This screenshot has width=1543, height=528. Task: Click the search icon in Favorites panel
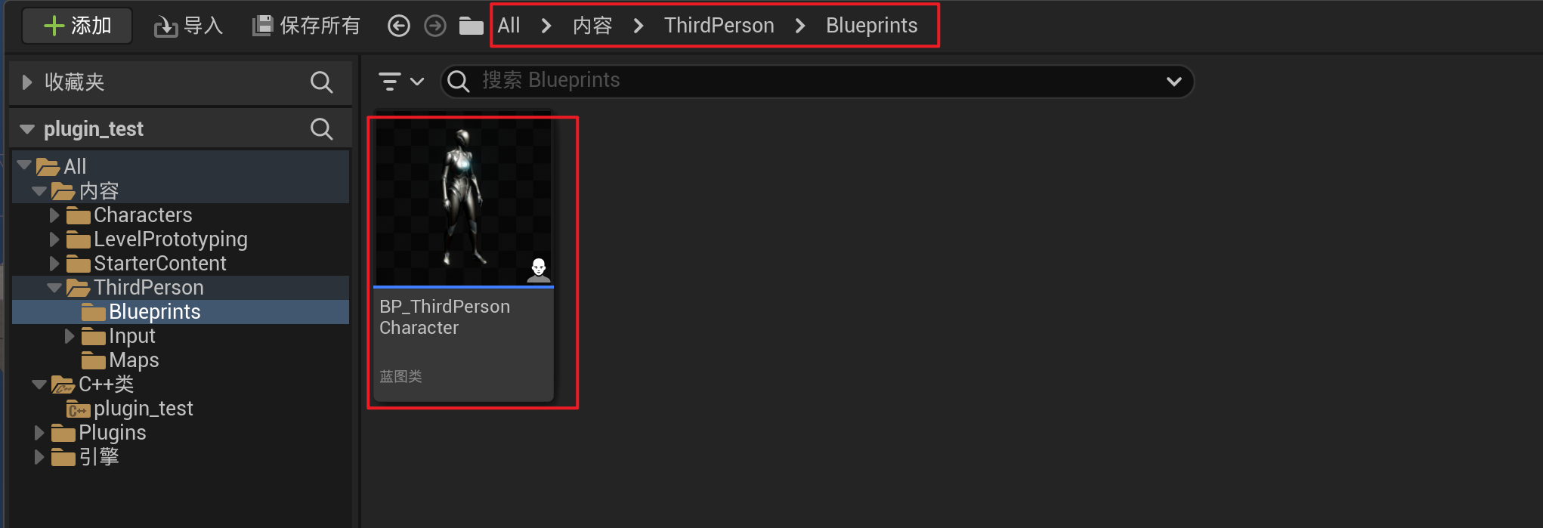click(x=321, y=82)
